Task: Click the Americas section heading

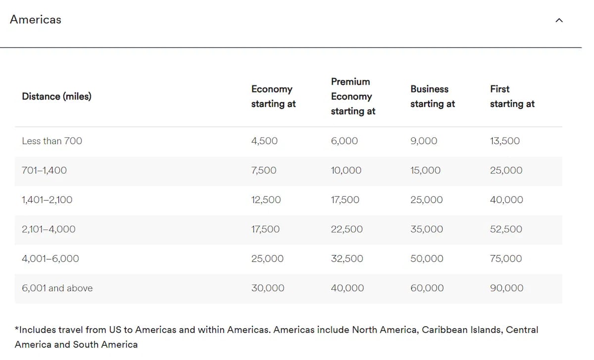Action: pyautogui.click(x=36, y=20)
